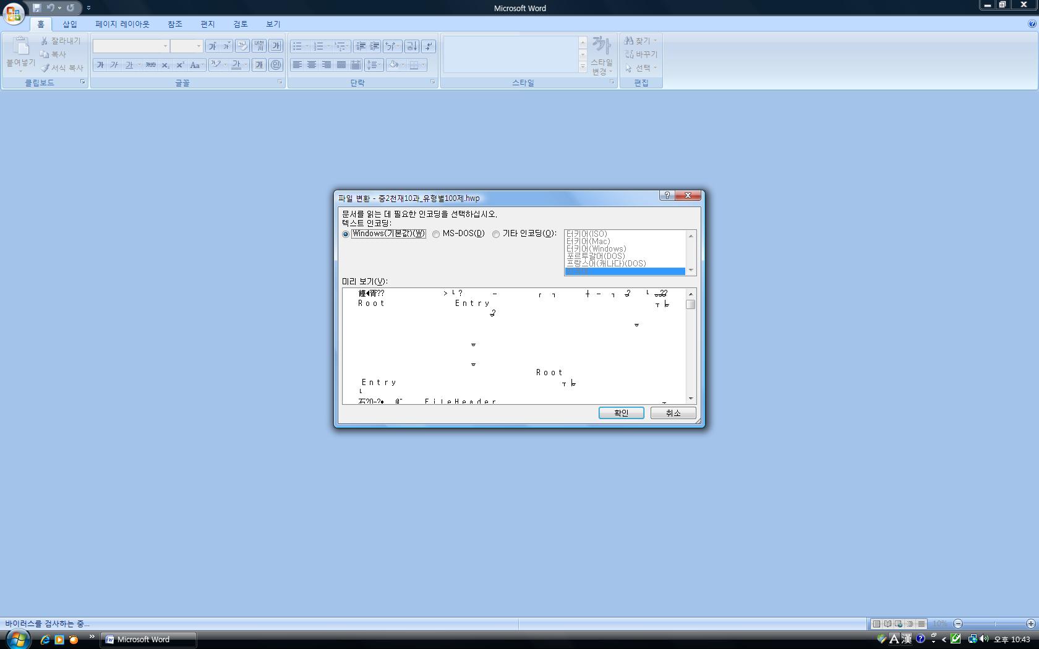Click the Show paragraph marks icon
The width and height of the screenshot is (1039, 649).
click(x=429, y=46)
